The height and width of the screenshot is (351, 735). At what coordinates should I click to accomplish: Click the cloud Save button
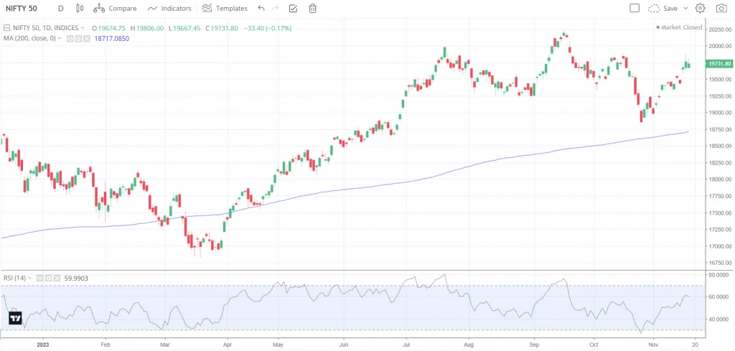663,8
